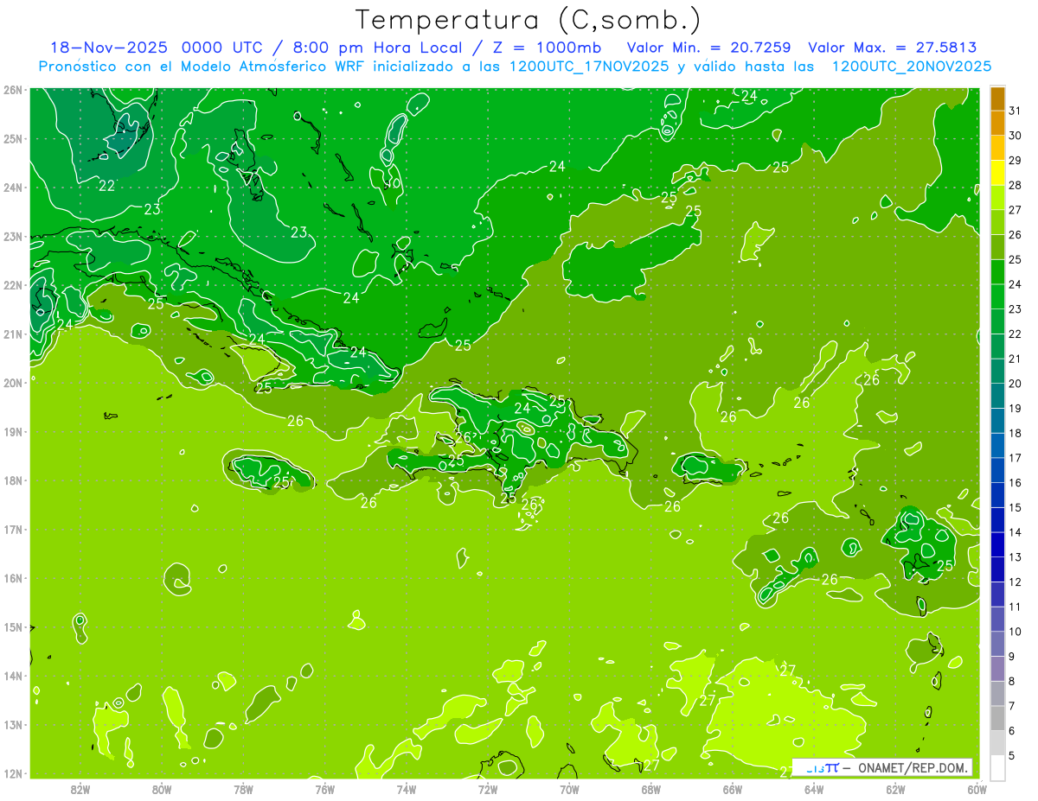Viewport: 1038px width, 801px height.
Task: Click the blue swatch between 15 and 16
Action: [x=998, y=495]
